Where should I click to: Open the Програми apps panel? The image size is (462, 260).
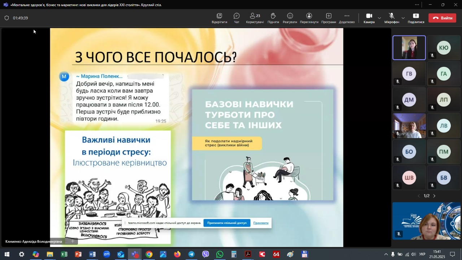(x=328, y=18)
